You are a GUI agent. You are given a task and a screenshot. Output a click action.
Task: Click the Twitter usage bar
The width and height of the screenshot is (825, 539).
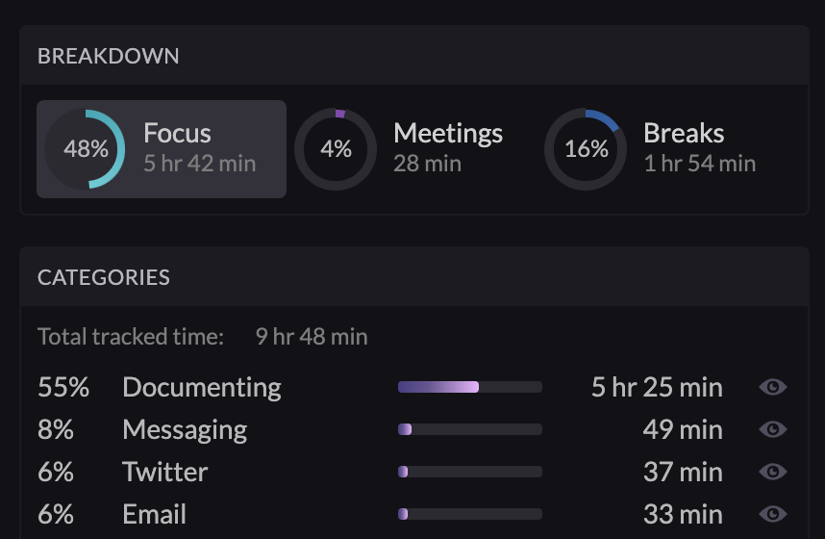pos(470,472)
